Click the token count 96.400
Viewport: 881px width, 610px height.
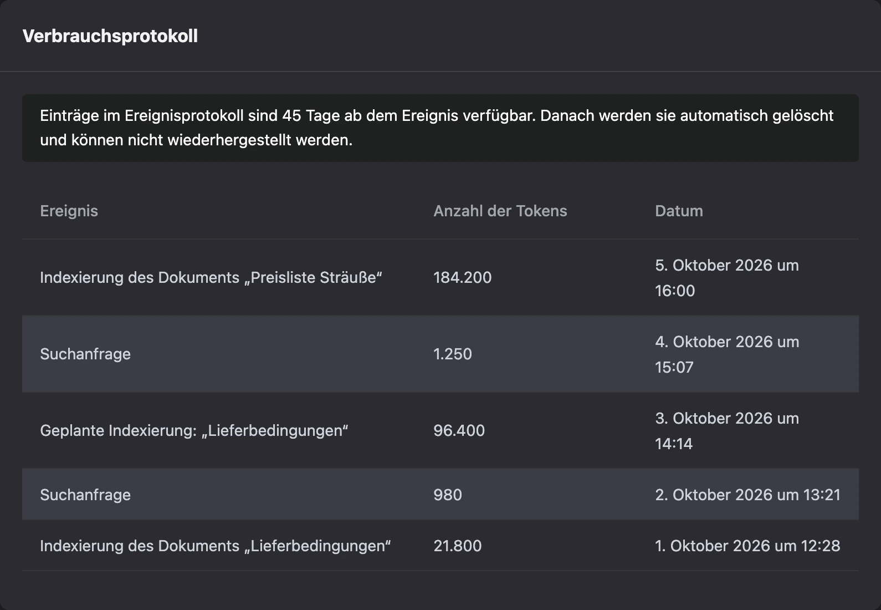[459, 430]
